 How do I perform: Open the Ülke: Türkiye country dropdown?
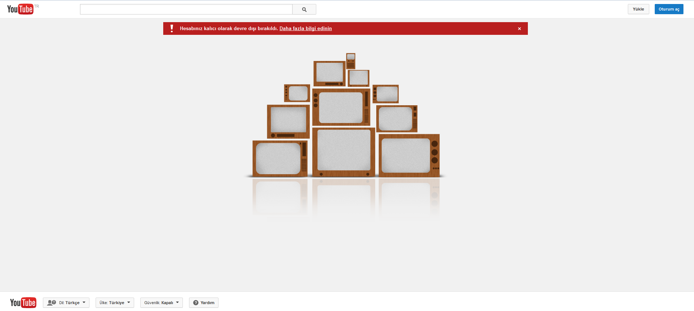coord(115,303)
